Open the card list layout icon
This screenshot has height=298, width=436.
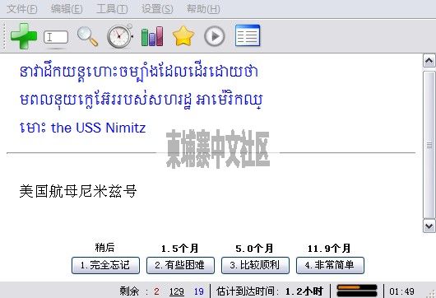pyautogui.click(x=248, y=35)
